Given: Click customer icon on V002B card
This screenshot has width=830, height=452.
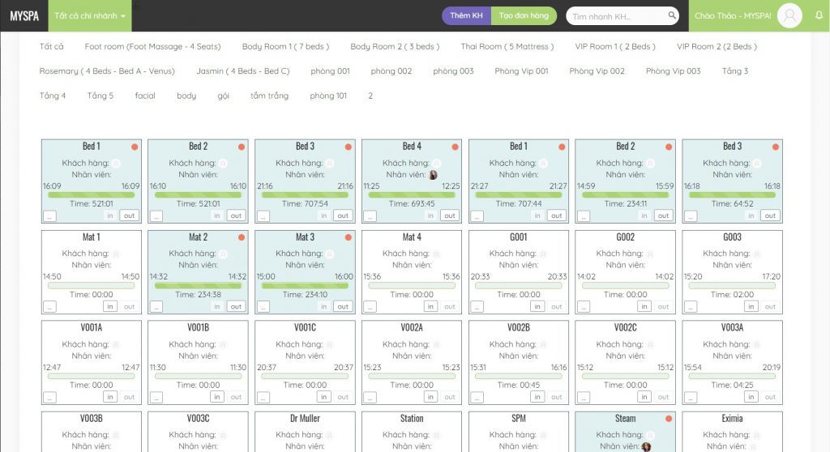Looking at the screenshot, I should pos(543,344).
